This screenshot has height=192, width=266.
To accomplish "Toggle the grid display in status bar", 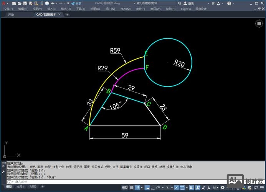I will (x=132, y=187).
